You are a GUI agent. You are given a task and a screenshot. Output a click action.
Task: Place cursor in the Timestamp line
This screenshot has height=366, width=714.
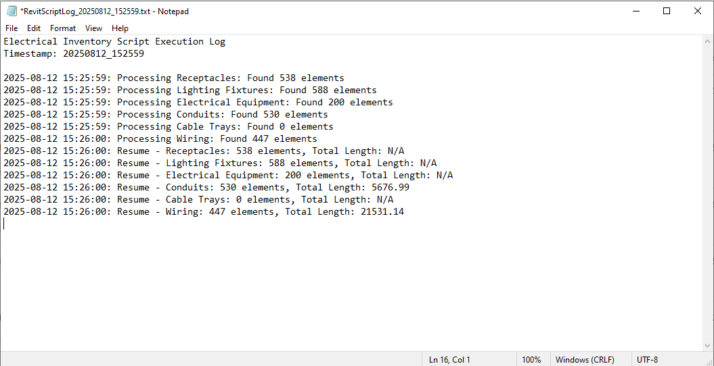pos(74,54)
